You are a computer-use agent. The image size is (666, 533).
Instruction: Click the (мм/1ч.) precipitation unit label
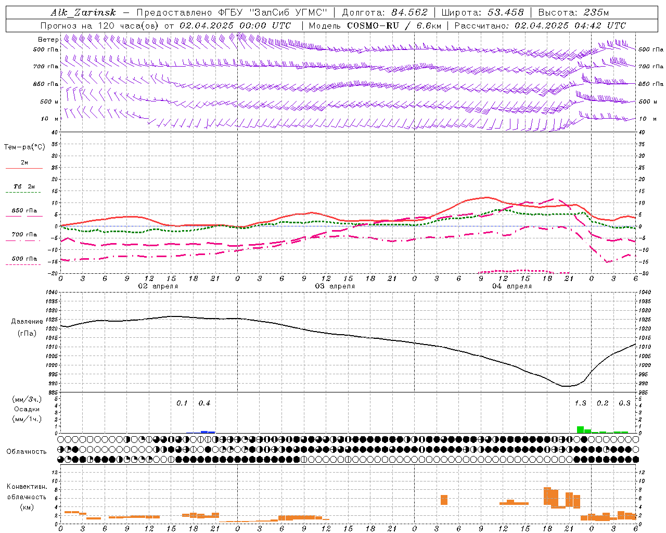tap(27, 419)
